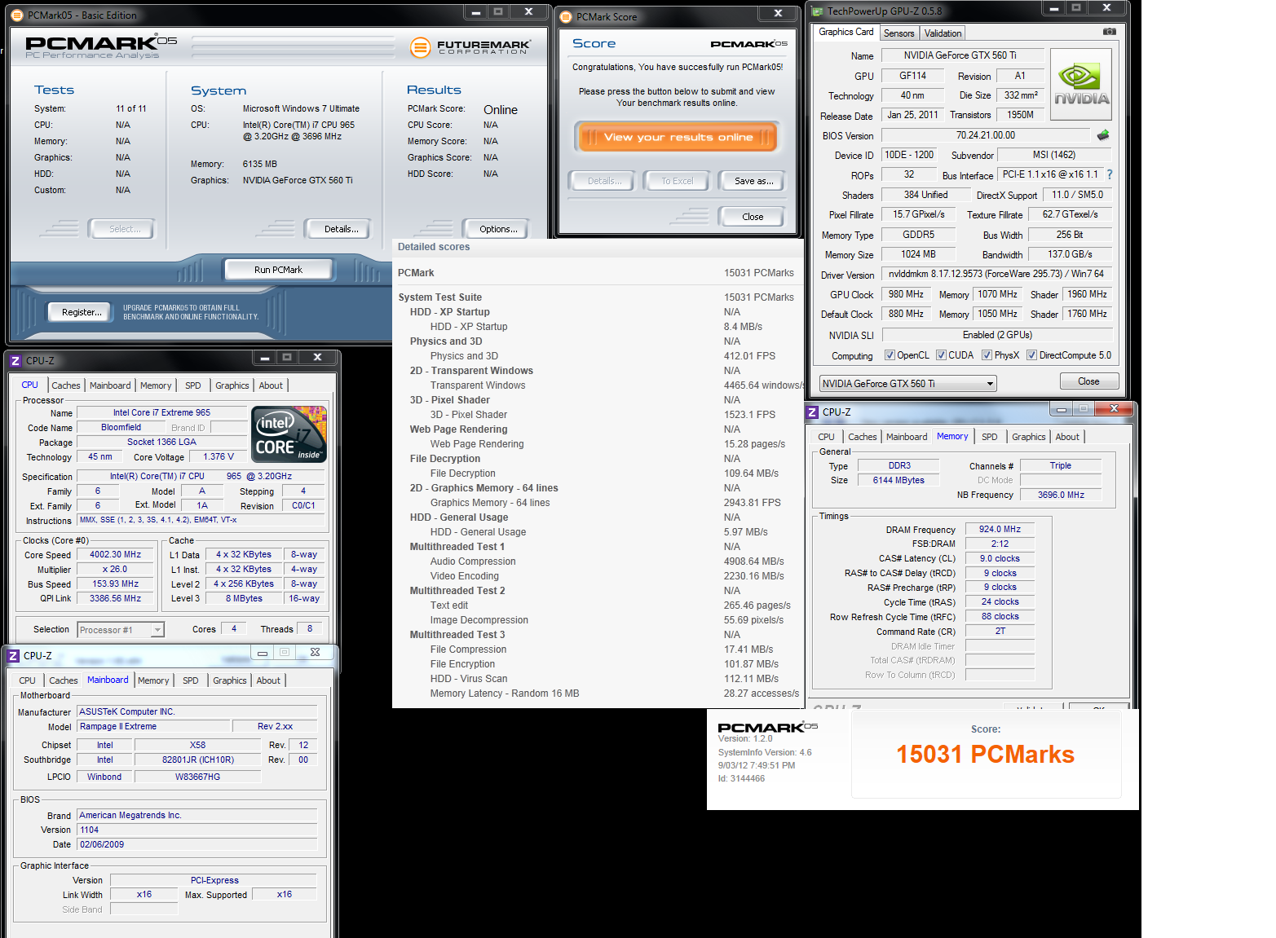
Task: Click the DRAM Frequency value 924.0 MHz
Action: [1000, 529]
